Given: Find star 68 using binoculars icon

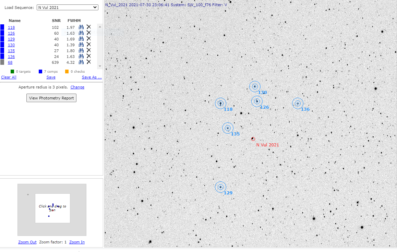Looking at the screenshot, I should pos(81,62).
